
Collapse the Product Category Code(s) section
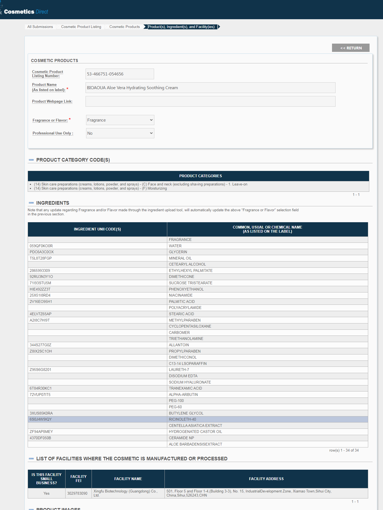[31, 160]
